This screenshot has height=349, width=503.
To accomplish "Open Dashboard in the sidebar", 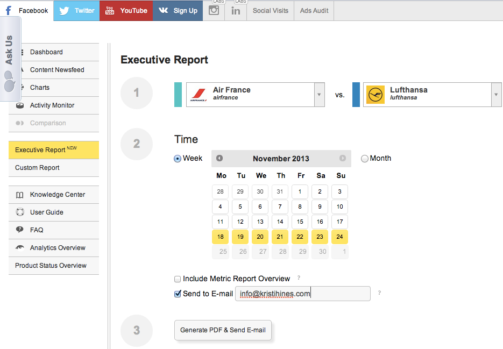I will (x=54, y=52).
